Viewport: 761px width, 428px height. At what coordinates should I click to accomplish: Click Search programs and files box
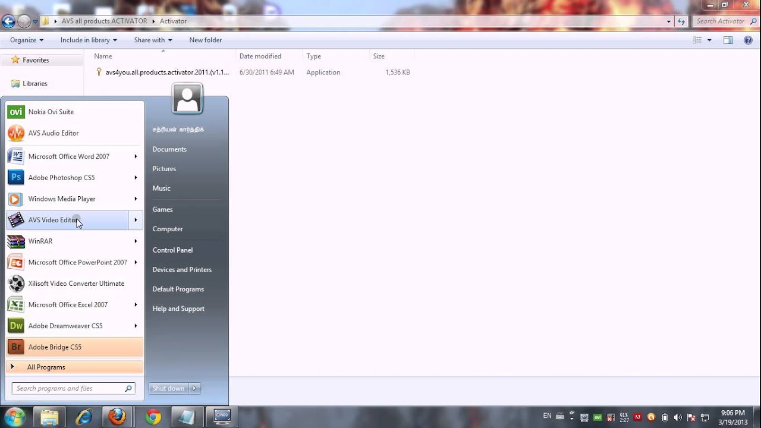74,388
